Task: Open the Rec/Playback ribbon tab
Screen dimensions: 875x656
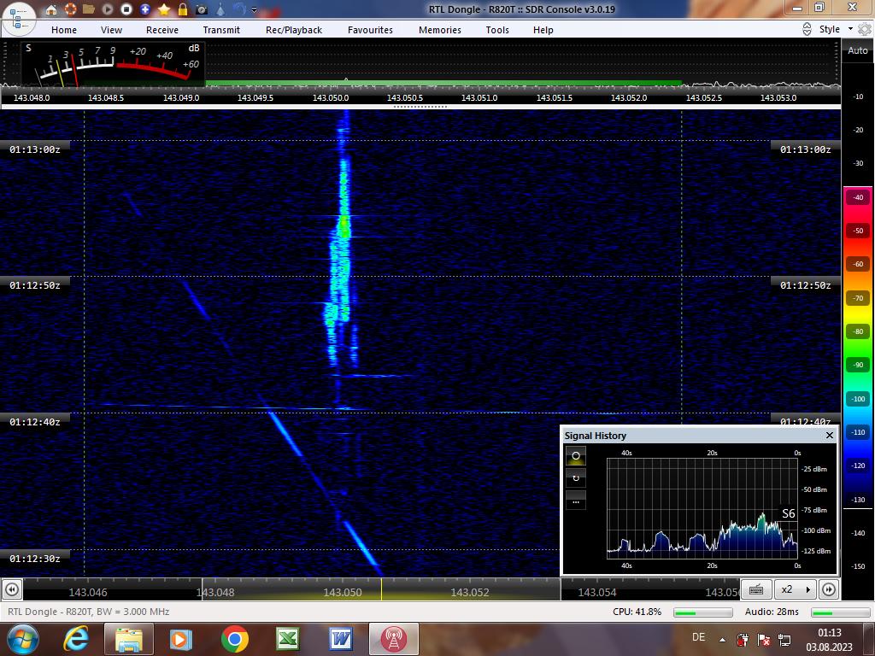Action: pyautogui.click(x=294, y=30)
